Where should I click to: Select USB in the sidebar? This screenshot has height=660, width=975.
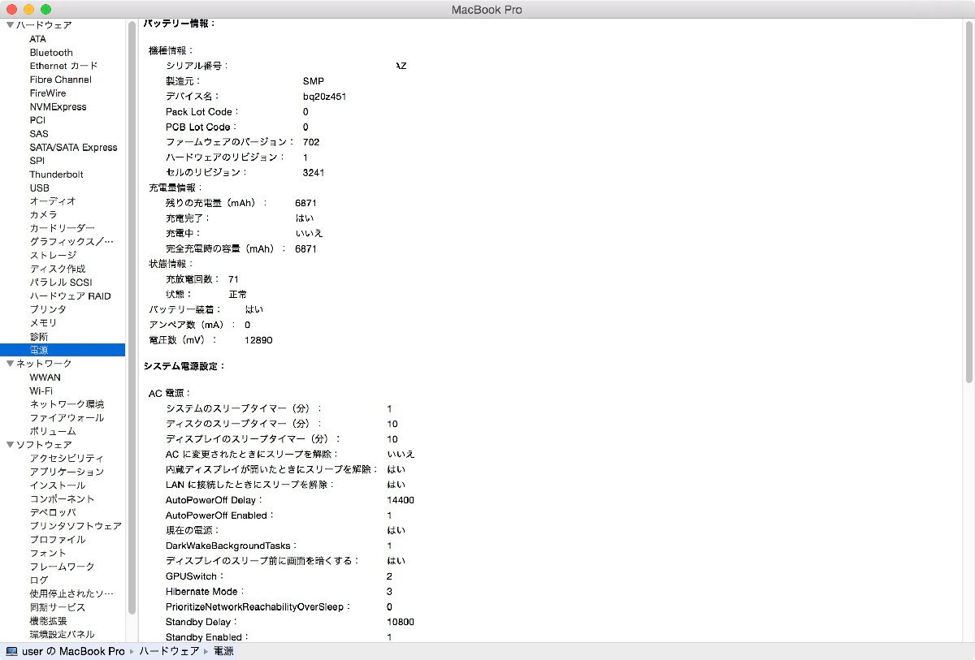tap(38, 188)
